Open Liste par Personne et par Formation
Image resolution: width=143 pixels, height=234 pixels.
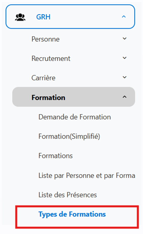[87, 176]
